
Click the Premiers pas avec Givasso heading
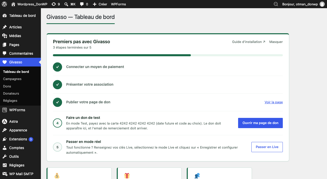point(81,42)
